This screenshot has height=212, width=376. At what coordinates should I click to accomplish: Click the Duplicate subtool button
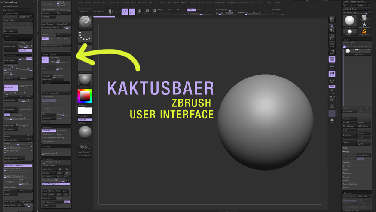pos(349,135)
